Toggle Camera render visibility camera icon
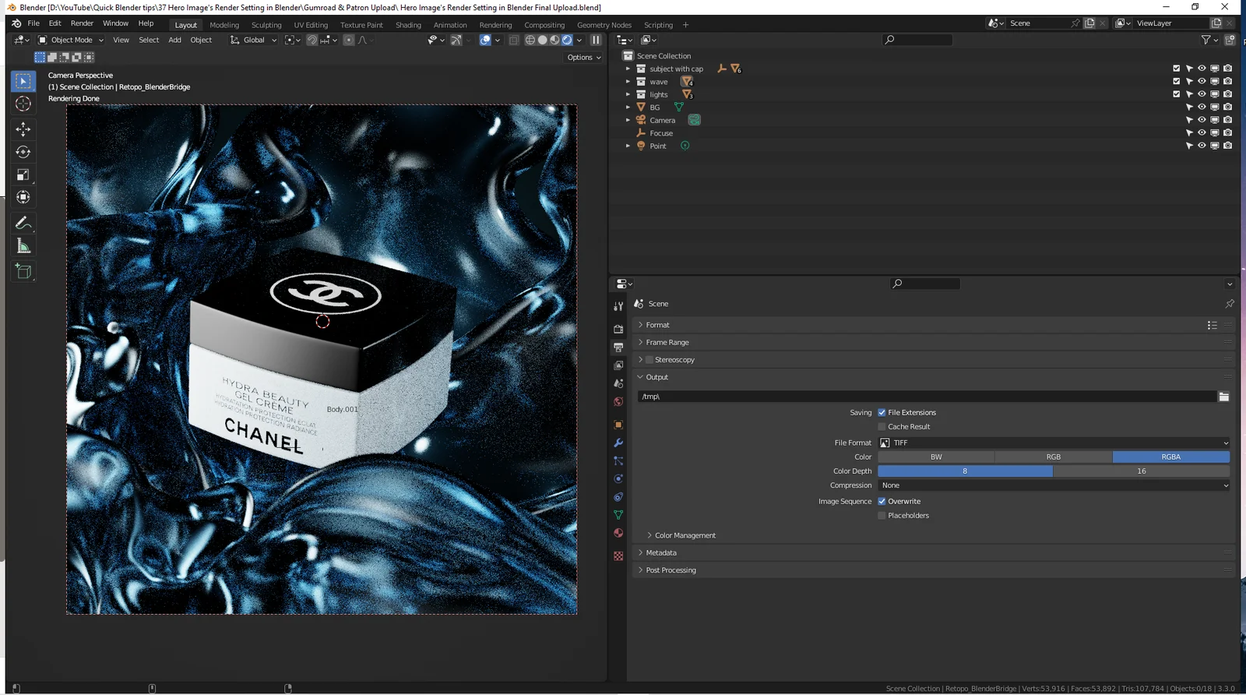 [1228, 120]
